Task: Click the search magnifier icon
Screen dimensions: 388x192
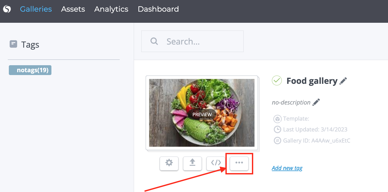Action: tap(154, 41)
